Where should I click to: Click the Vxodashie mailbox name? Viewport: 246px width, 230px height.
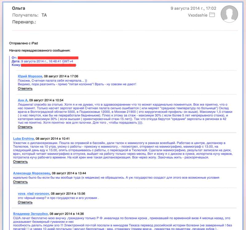[198, 15]
